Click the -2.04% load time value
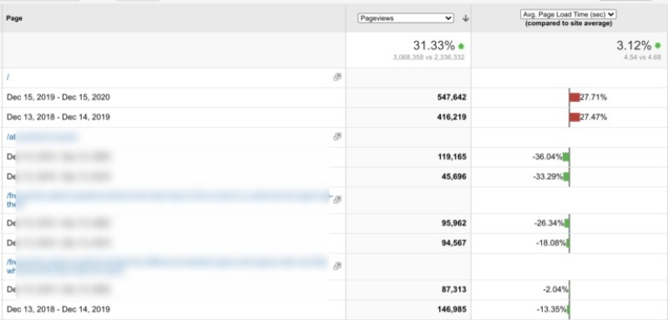Viewport: 668px width, 320px height. pos(555,290)
